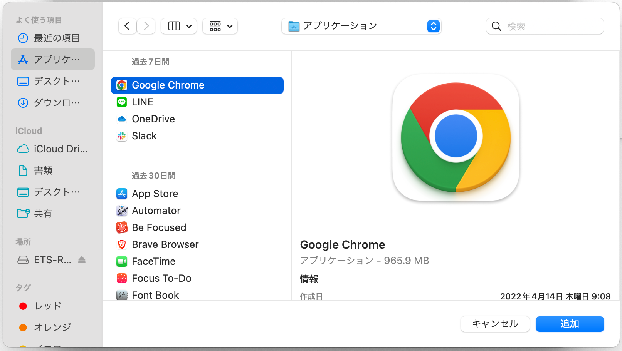Select Automator in the file list

197,211
